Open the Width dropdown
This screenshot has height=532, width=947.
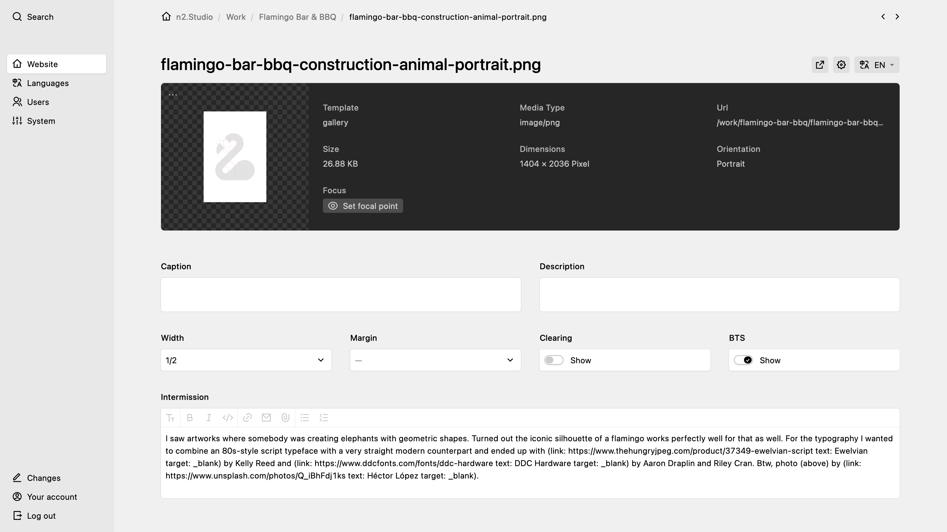click(x=246, y=360)
